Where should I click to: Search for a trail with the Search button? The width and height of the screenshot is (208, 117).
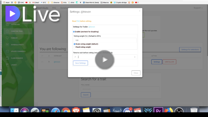[86, 95]
